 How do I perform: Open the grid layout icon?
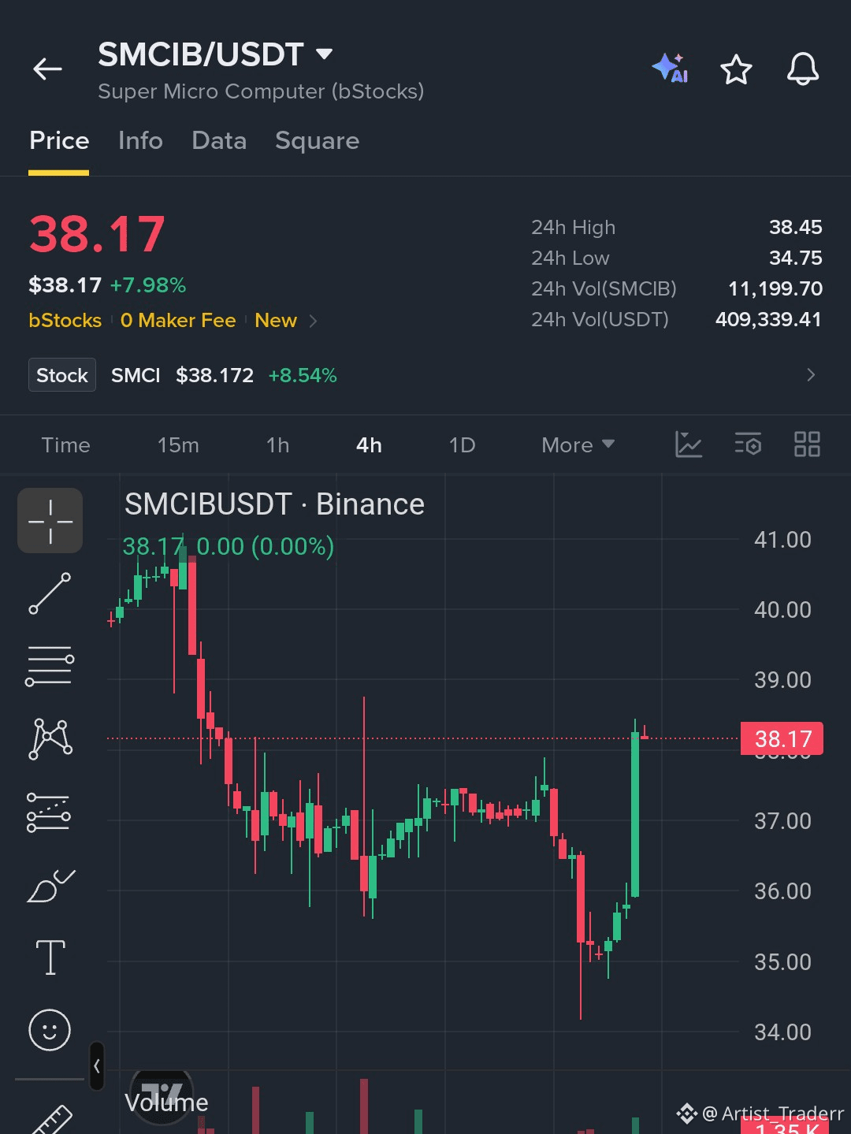click(x=807, y=444)
